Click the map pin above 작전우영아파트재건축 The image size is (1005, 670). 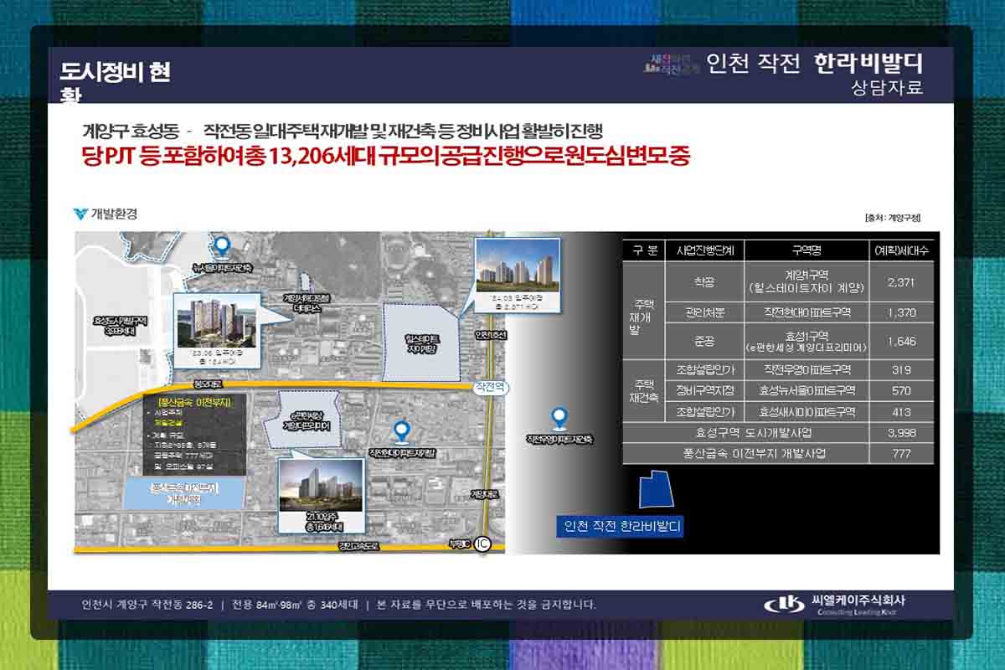point(559,417)
